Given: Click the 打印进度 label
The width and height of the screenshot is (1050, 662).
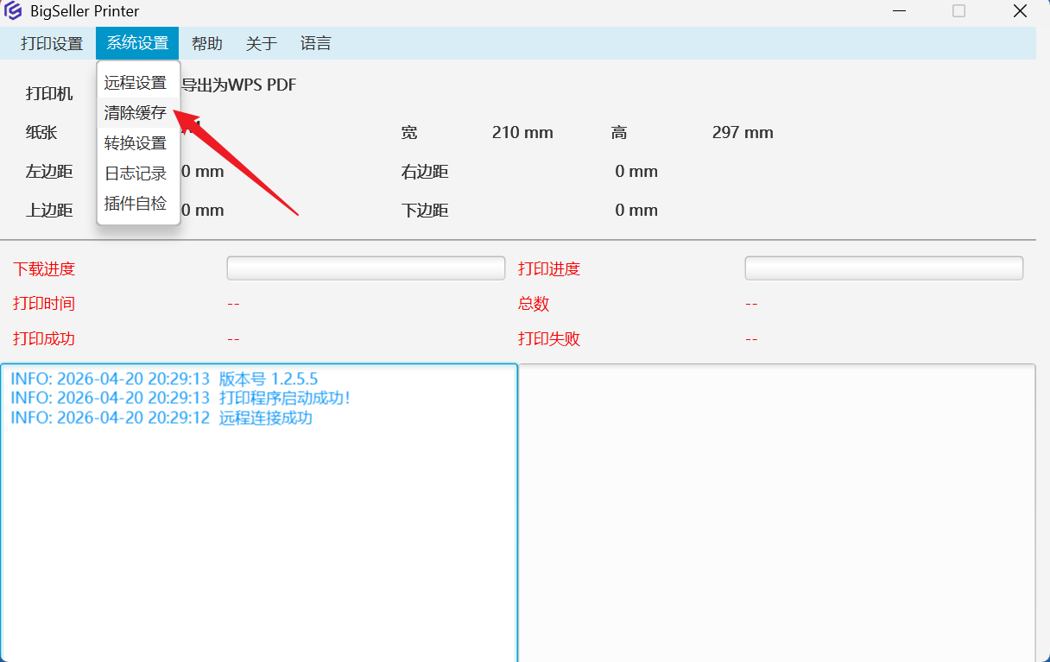Looking at the screenshot, I should [x=549, y=269].
